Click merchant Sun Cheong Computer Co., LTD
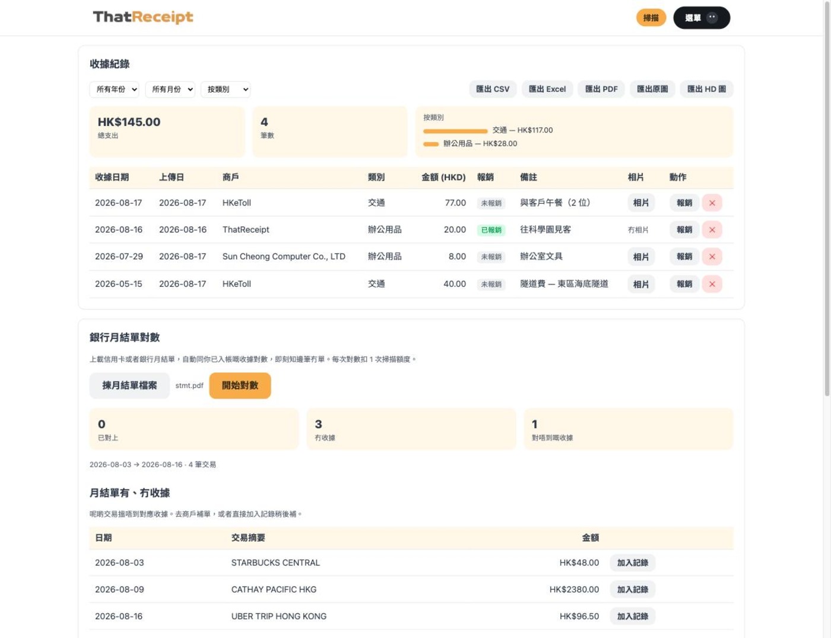831x638 pixels. click(x=284, y=257)
